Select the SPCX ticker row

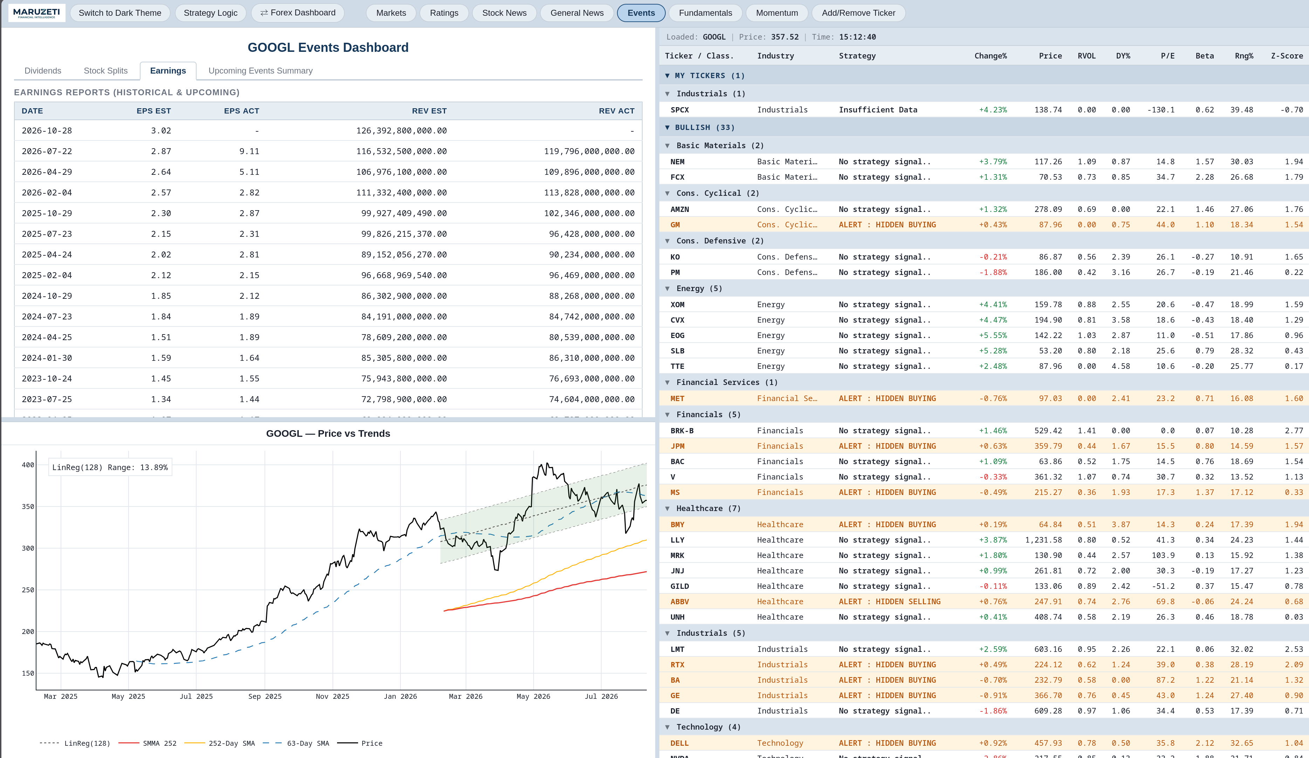(984, 110)
